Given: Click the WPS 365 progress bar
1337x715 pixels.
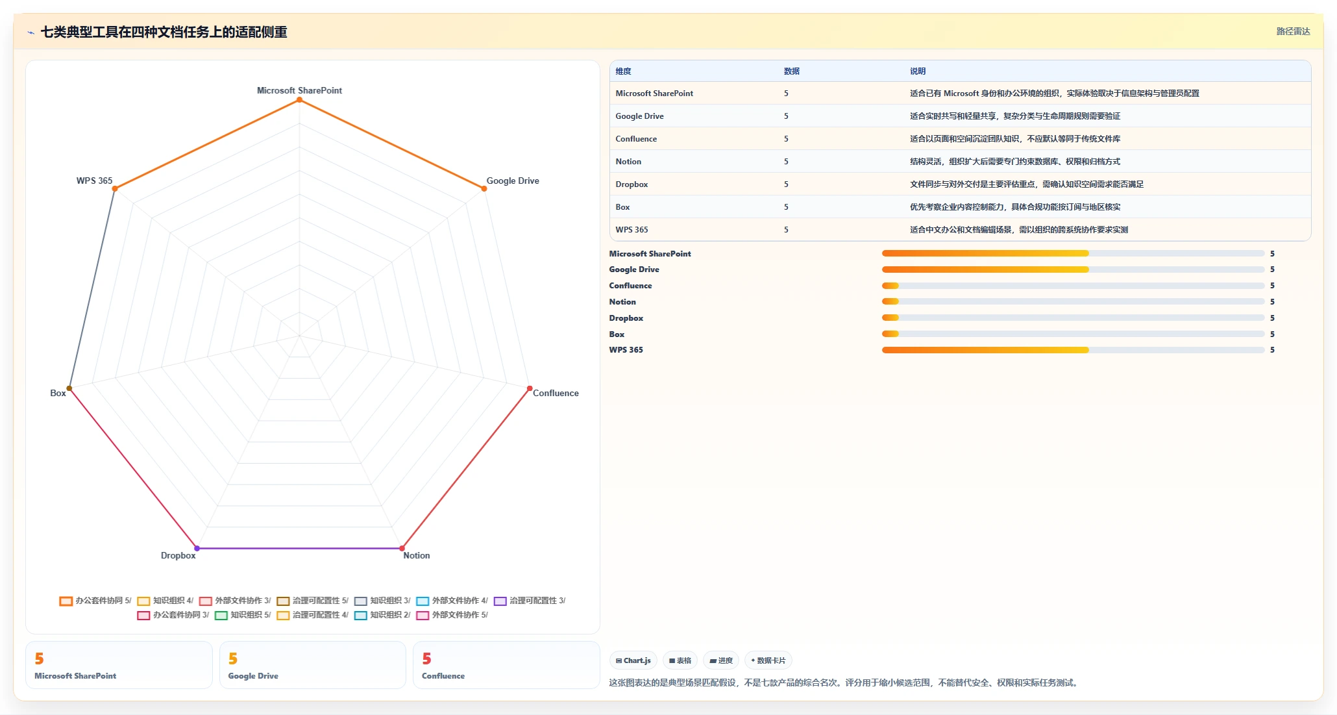Looking at the screenshot, I should pos(1073,350).
